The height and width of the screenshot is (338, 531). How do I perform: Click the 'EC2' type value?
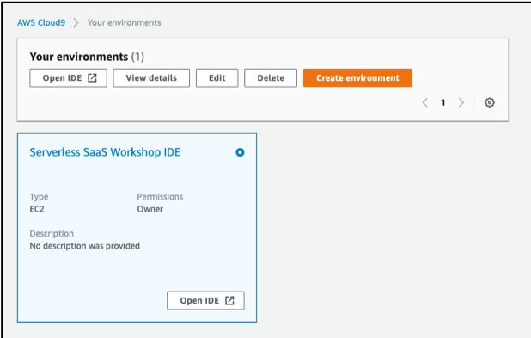click(x=37, y=209)
